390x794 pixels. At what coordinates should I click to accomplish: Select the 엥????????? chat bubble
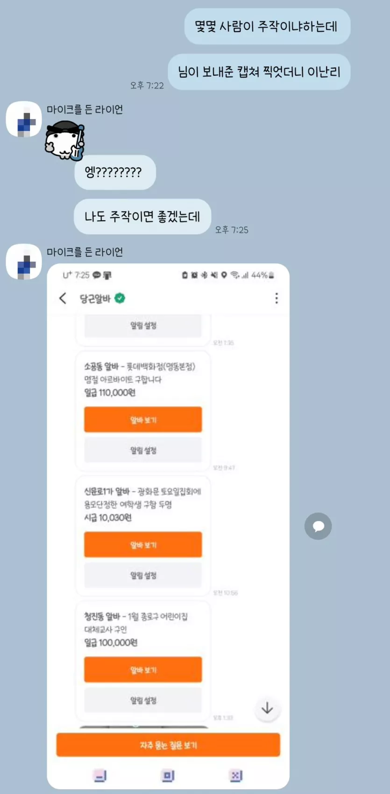point(115,172)
